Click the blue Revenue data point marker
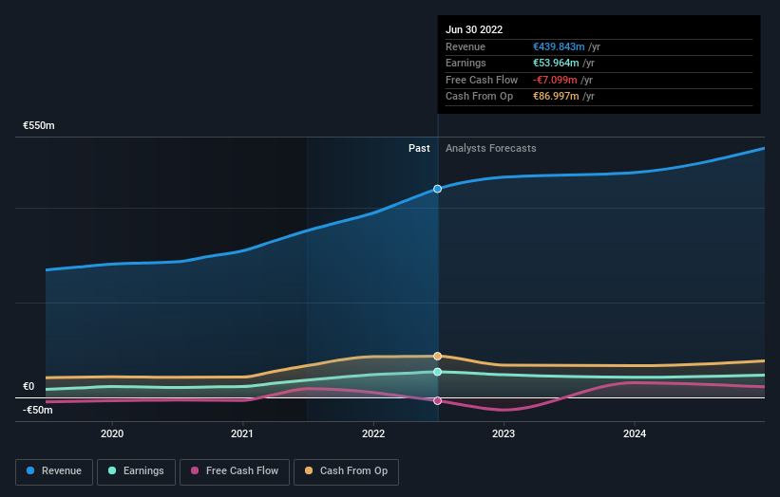Screen dimensions: 780x497 point(437,189)
